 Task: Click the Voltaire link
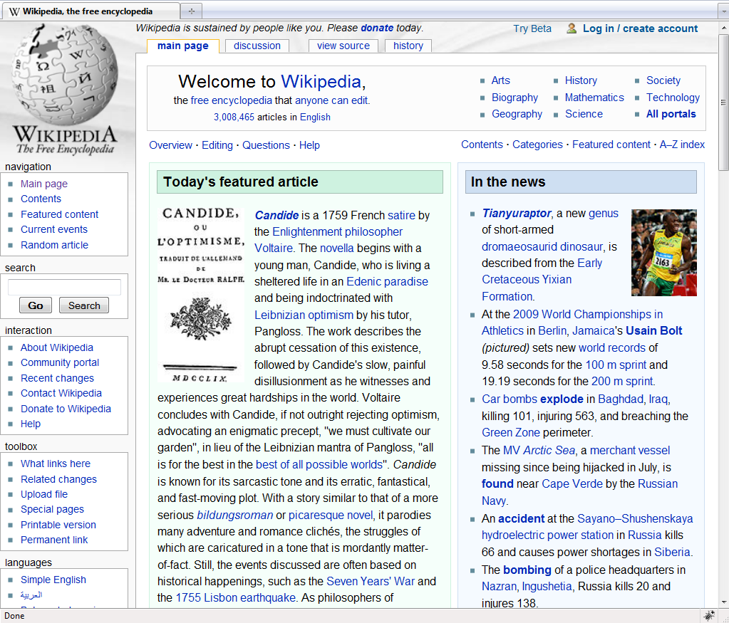tap(274, 248)
